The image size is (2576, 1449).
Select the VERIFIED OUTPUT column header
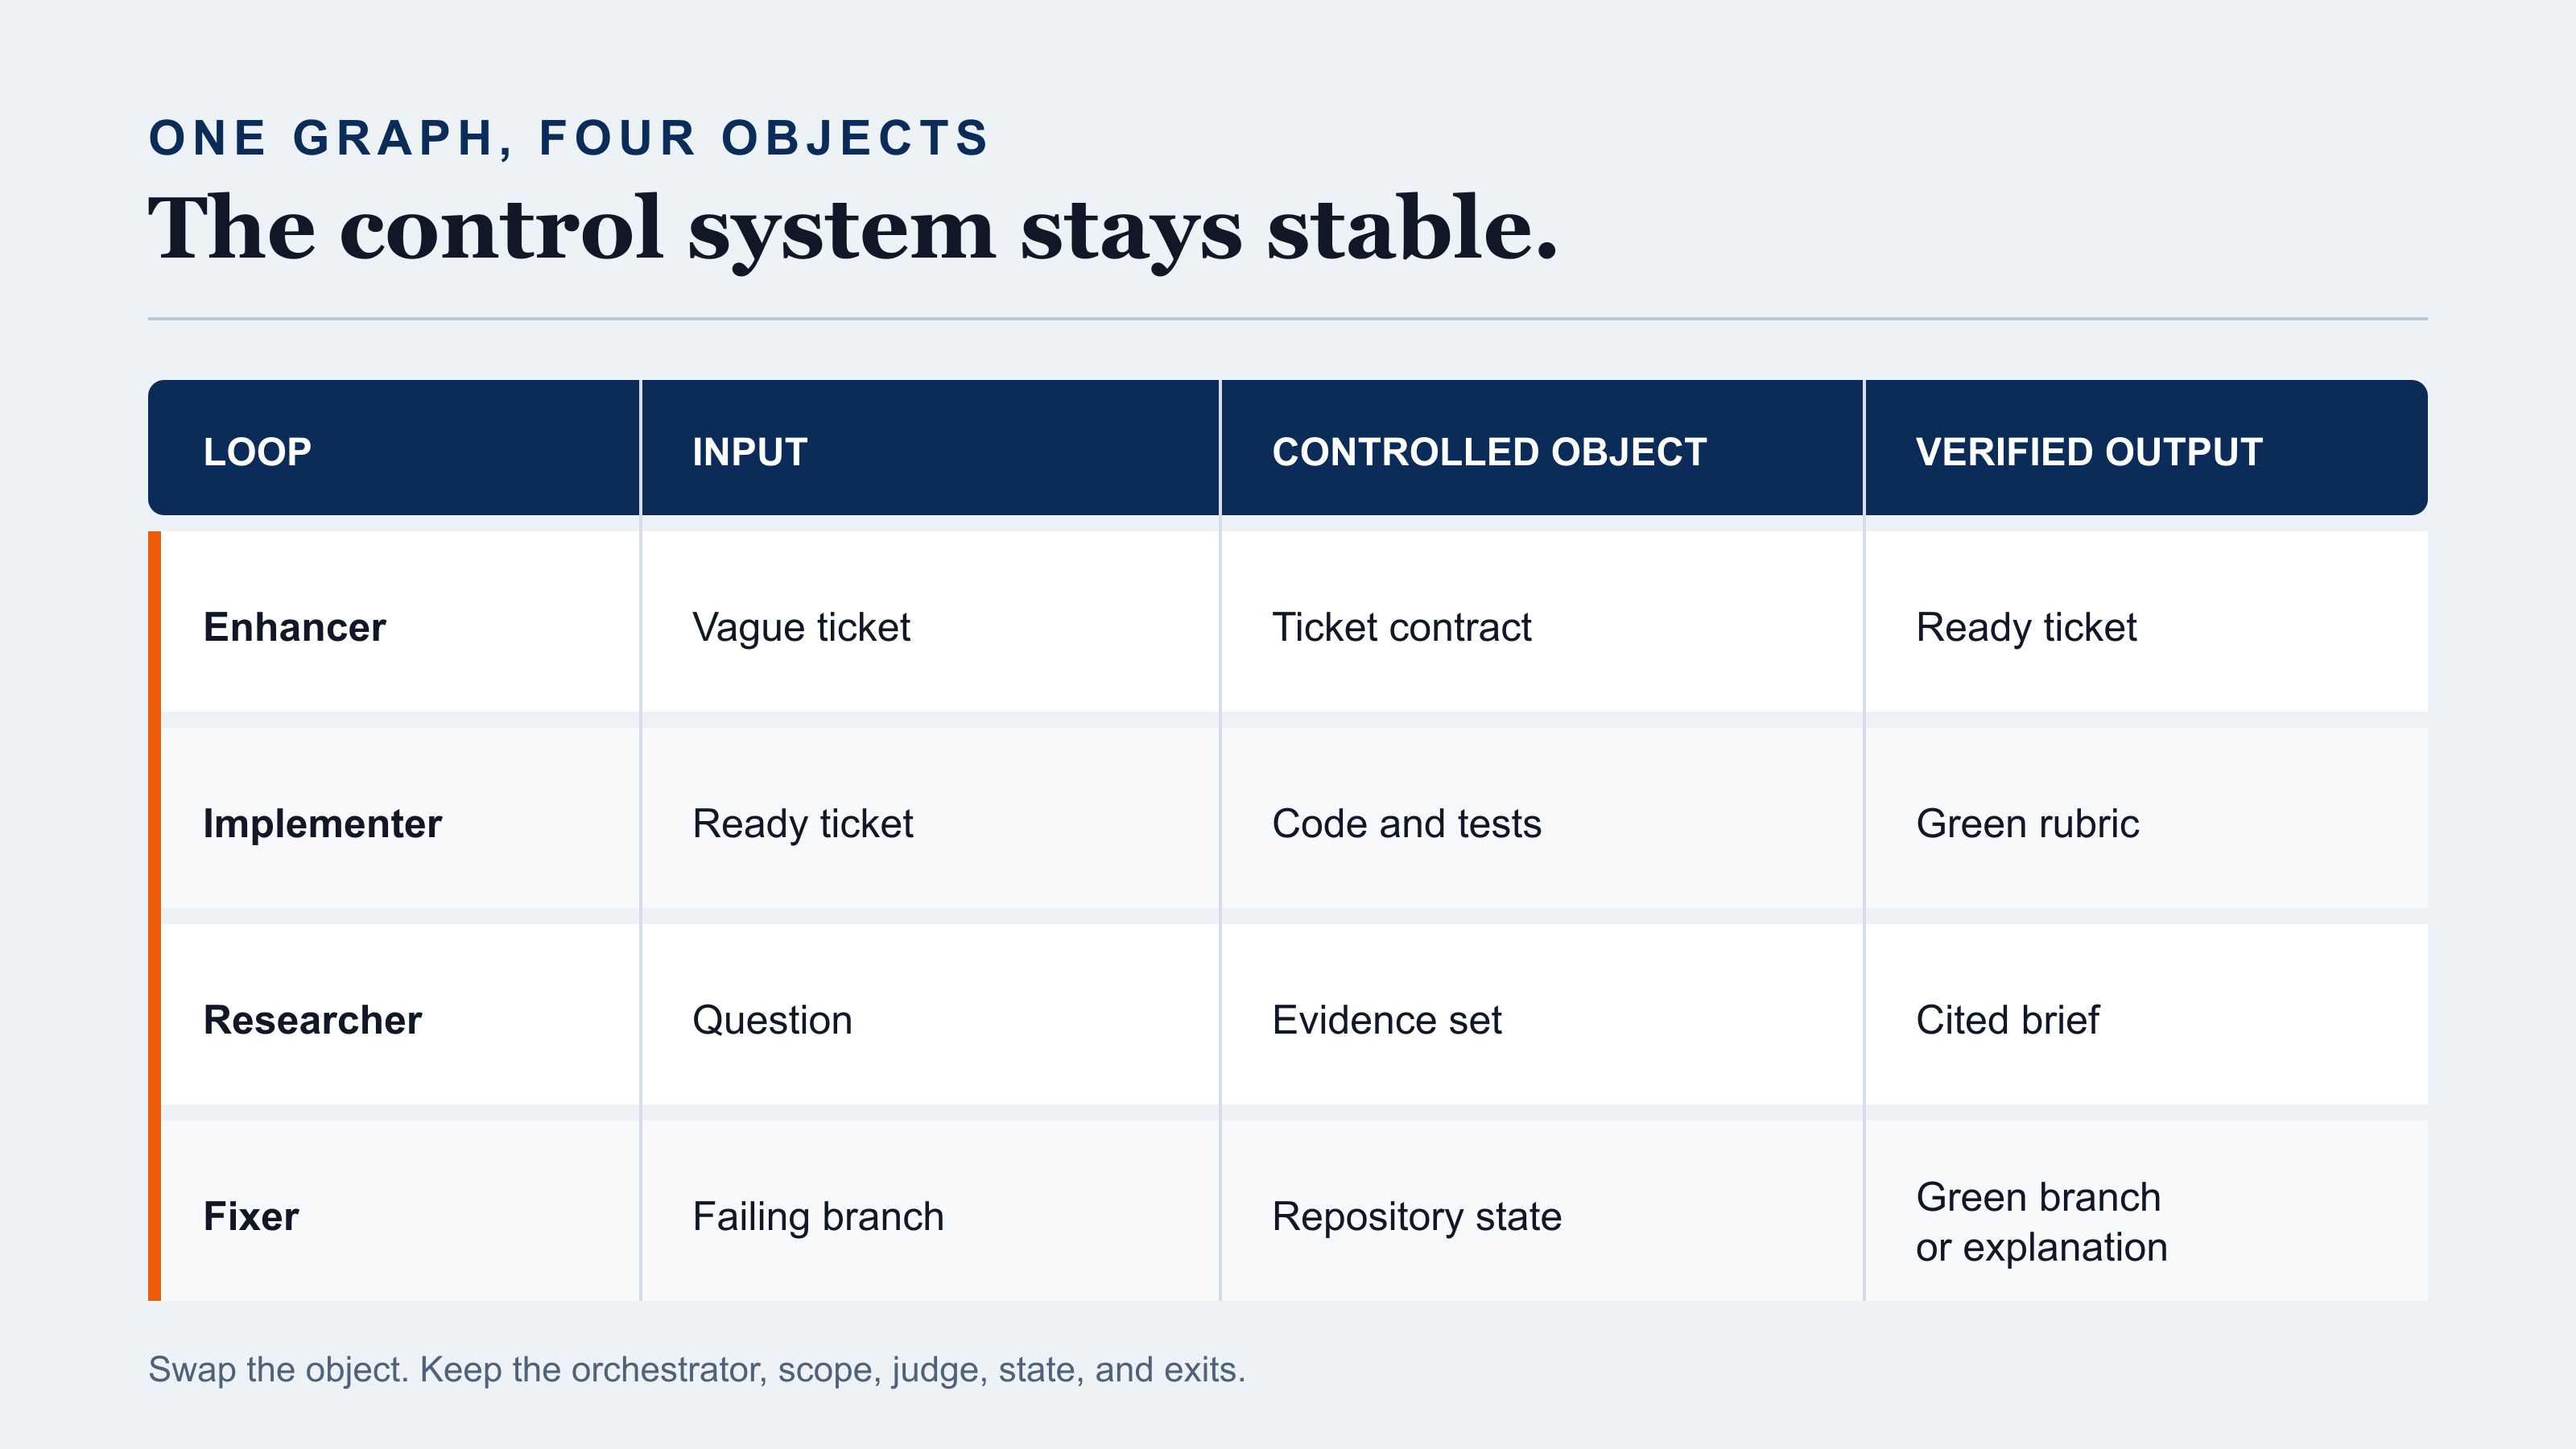pos(2089,452)
